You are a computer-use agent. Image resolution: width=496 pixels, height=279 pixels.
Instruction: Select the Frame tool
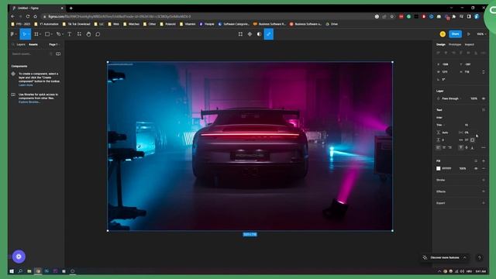[x=36, y=34]
